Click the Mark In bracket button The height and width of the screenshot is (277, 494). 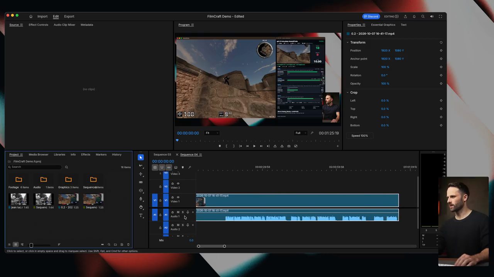(x=227, y=146)
